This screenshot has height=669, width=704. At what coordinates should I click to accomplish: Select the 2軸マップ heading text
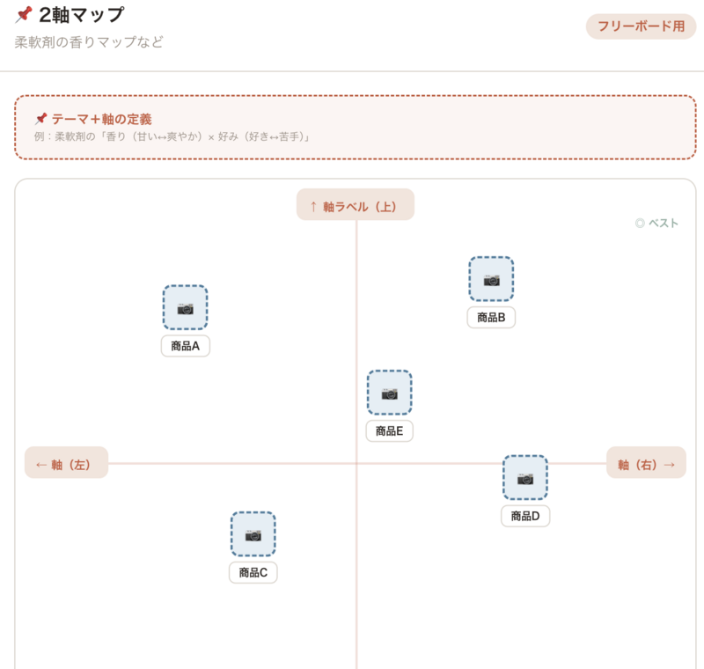click(x=79, y=13)
